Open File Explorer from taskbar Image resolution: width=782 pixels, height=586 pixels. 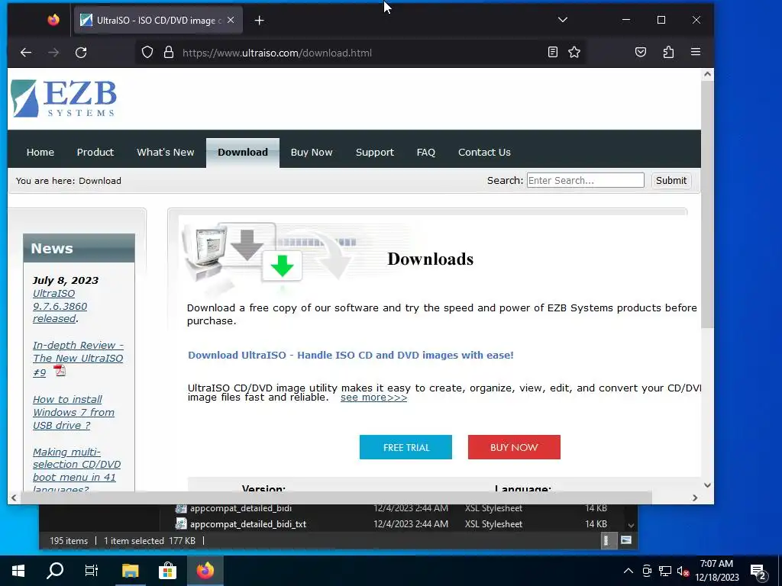point(130,571)
